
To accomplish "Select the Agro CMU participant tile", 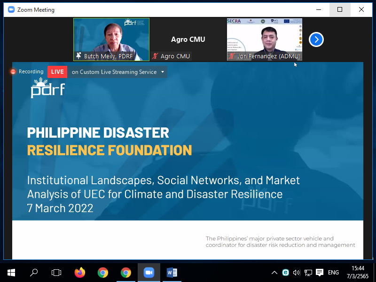I will point(188,39).
